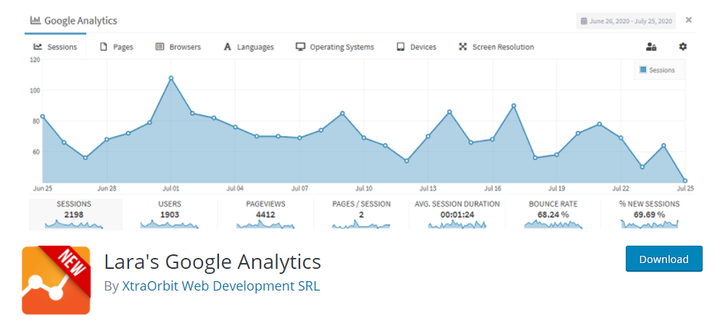Close the Google Analytics widget
The height and width of the screenshot is (329, 728).
pyautogui.click(x=689, y=20)
